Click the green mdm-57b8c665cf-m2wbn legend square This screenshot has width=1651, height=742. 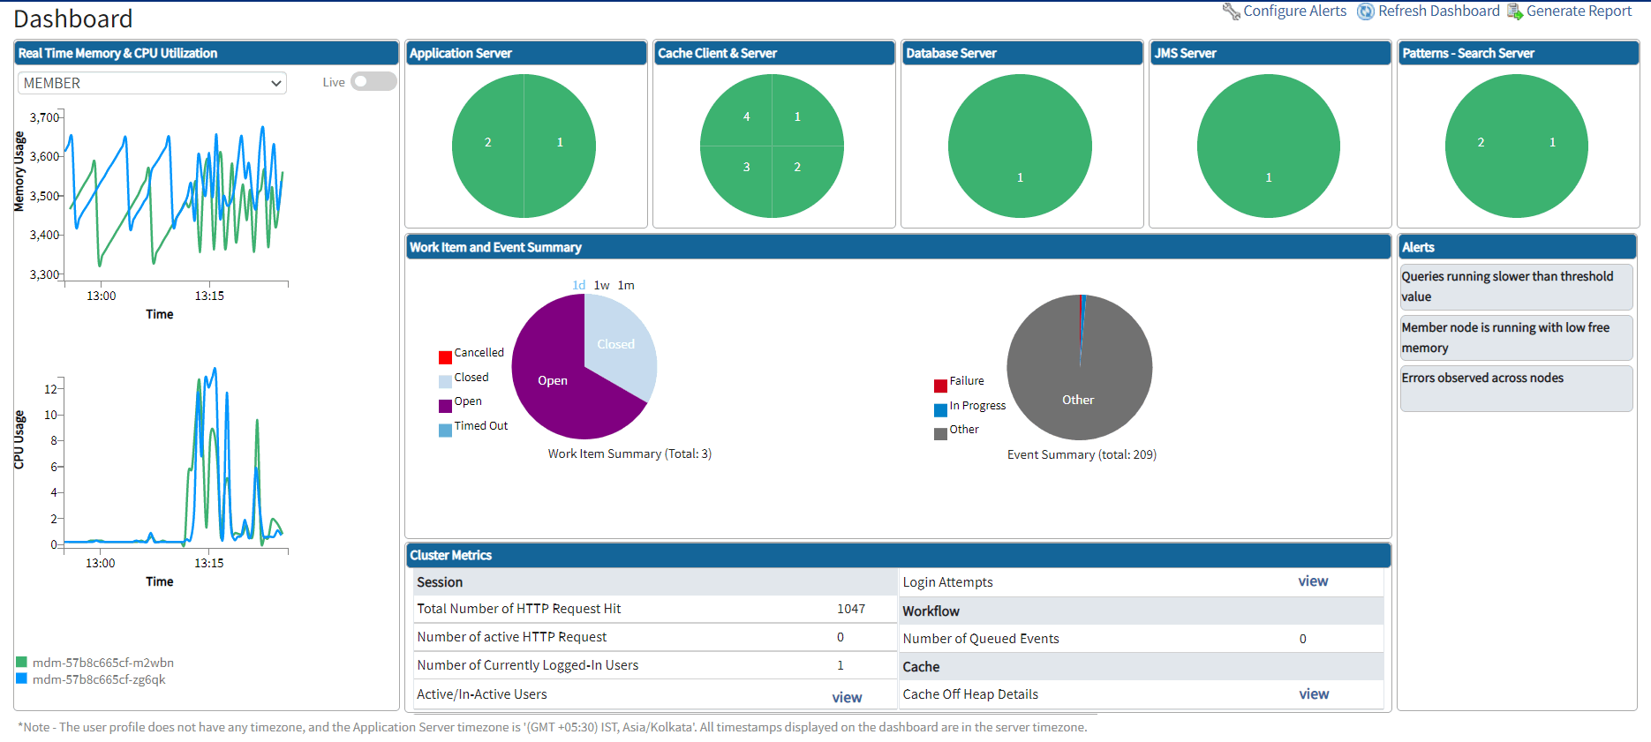(22, 663)
